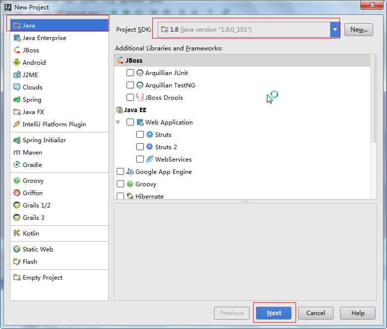The image size is (387, 329).
Task: Click the Google App Engine icon
Action: pos(130,171)
